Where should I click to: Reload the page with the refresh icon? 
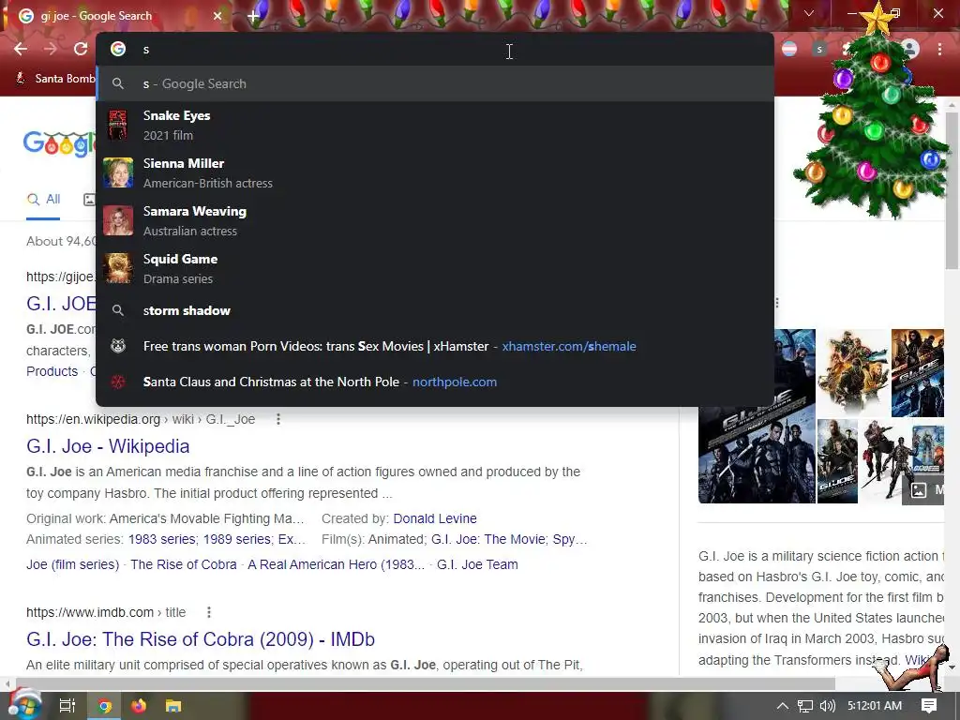(81, 49)
